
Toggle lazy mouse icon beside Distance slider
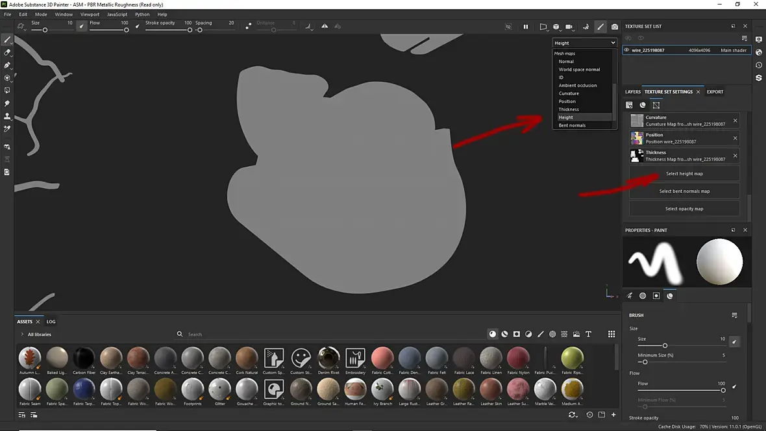click(248, 27)
